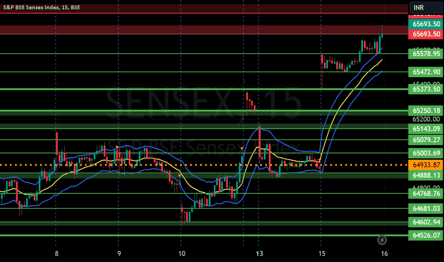Image resolution: width=444 pixels, height=262 pixels.
Task: Click orange triangle marker above date 9
Action: click(117, 147)
